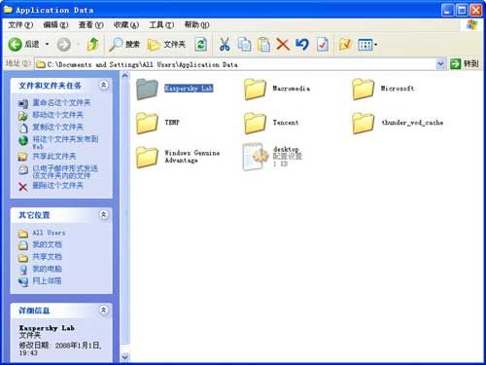Open the Views dropdown button
The width and height of the screenshot is (486, 365).
tap(367, 45)
